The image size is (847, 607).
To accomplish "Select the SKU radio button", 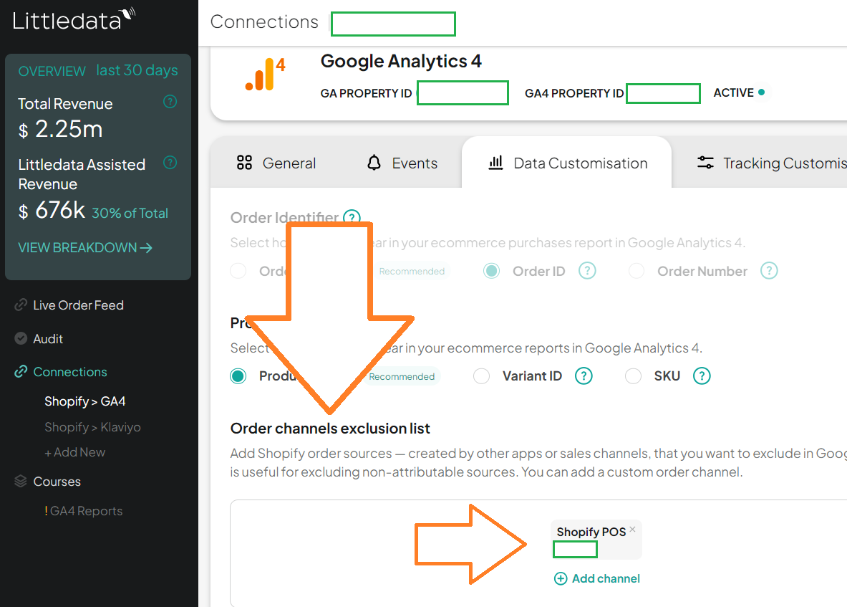I will tap(633, 376).
